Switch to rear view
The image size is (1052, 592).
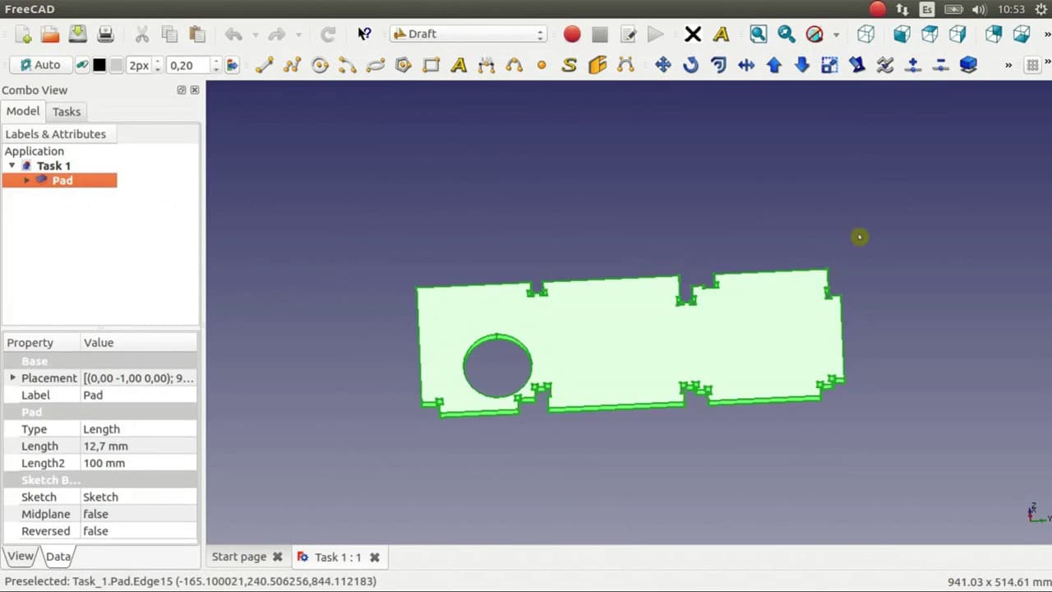(x=994, y=34)
